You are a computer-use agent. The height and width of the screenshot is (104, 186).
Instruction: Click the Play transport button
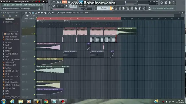tap(58, 6)
